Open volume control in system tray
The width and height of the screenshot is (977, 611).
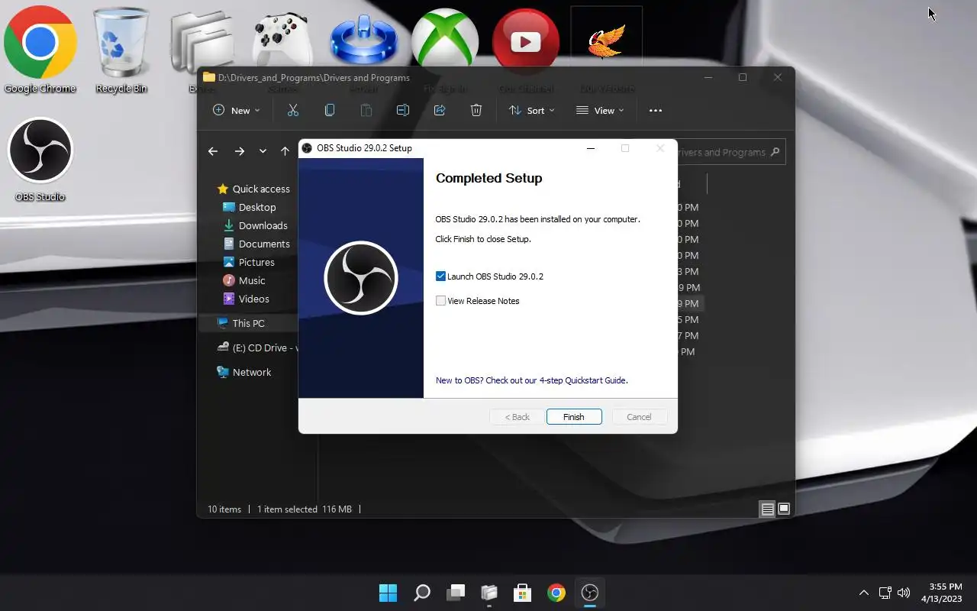point(904,593)
